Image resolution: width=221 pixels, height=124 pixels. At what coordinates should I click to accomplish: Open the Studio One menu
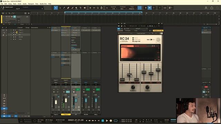point(43,4)
